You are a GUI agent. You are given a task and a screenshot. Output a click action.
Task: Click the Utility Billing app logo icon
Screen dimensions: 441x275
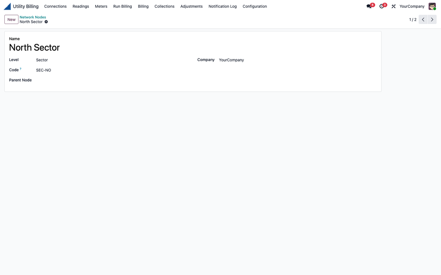point(7,6)
